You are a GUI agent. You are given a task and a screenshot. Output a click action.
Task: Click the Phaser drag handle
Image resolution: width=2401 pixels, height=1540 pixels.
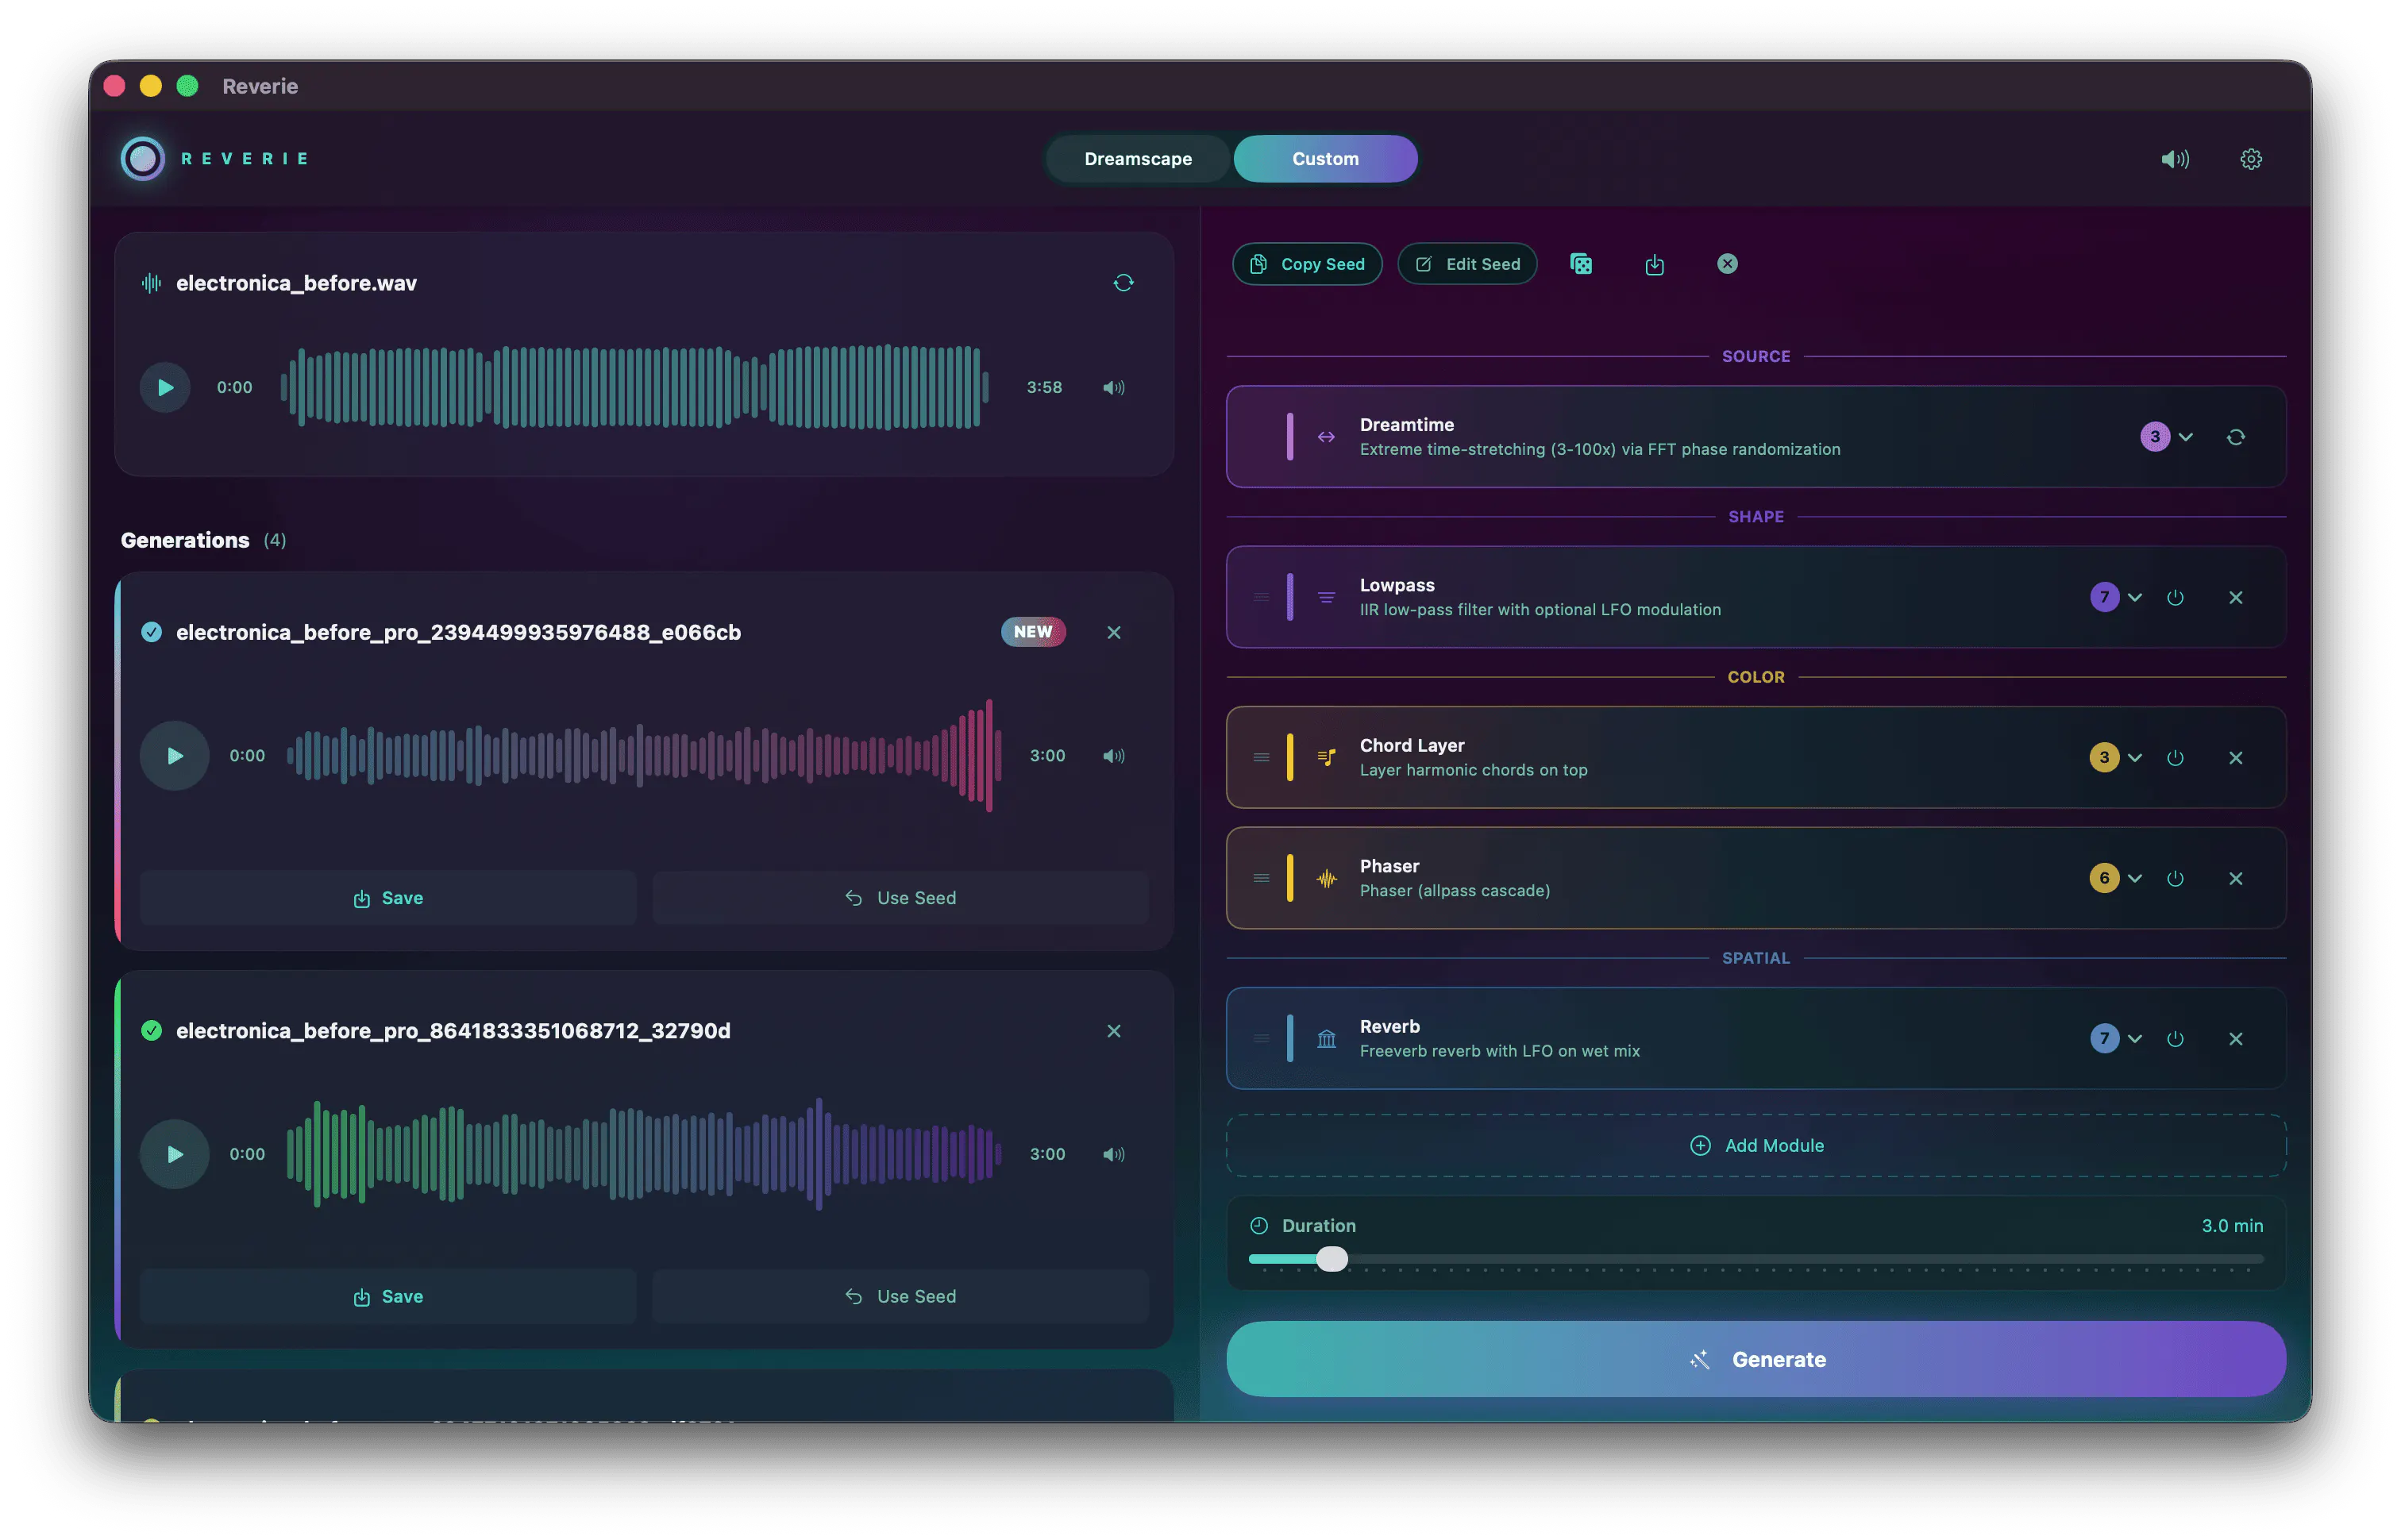click(1261, 878)
